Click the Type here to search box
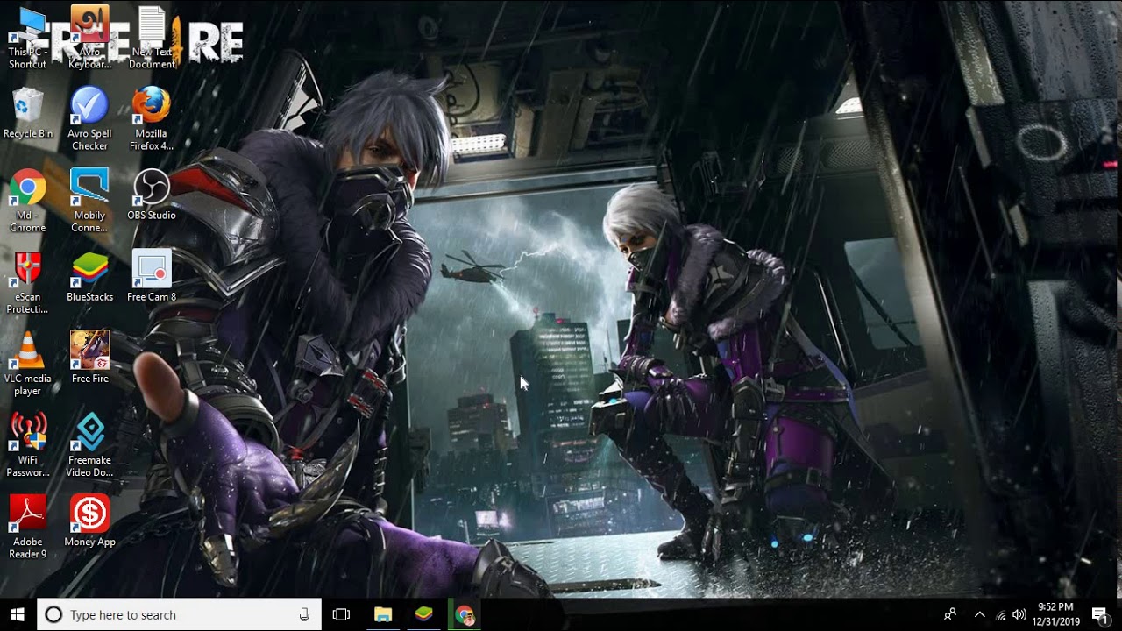This screenshot has width=1122, height=631. click(x=180, y=614)
